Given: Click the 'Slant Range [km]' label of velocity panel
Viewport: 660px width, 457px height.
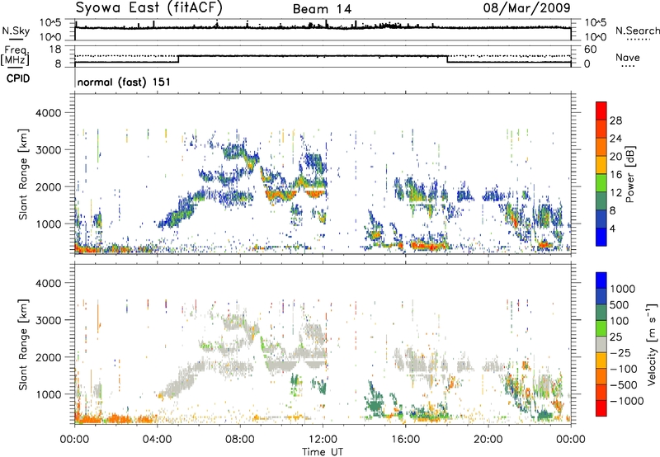Looking at the screenshot, I should [23, 344].
